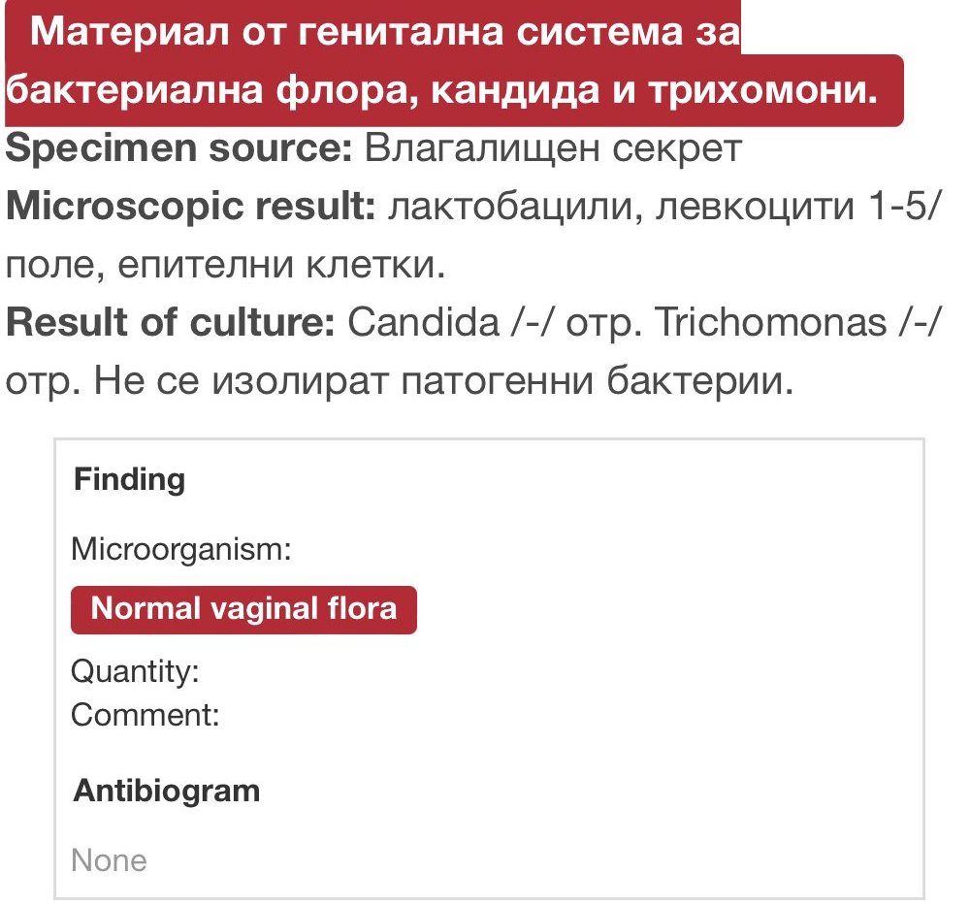Click the "Comment:" field label
Screen dimensions: 970x906
[x=145, y=716]
